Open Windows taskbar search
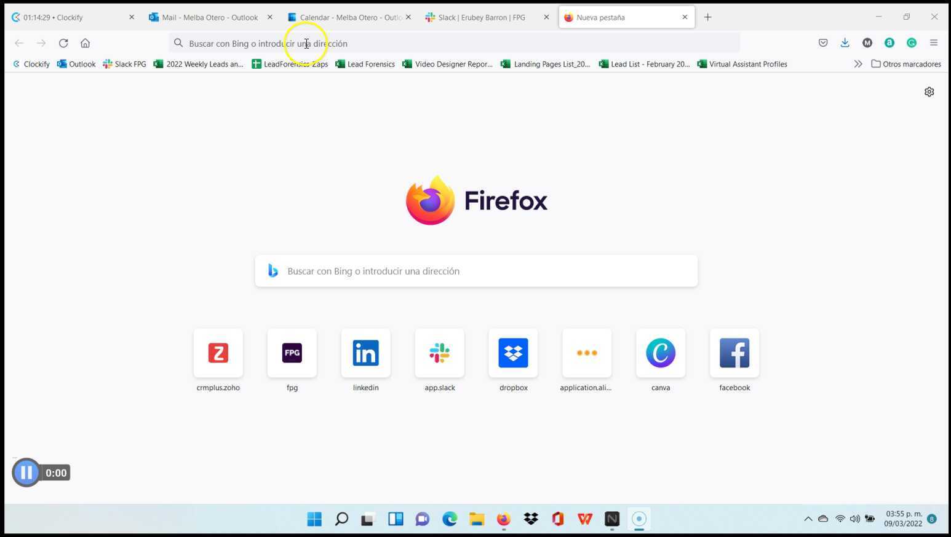The width and height of the screenshot is (951, 537). pyautogui.click(x=341, y=519)
